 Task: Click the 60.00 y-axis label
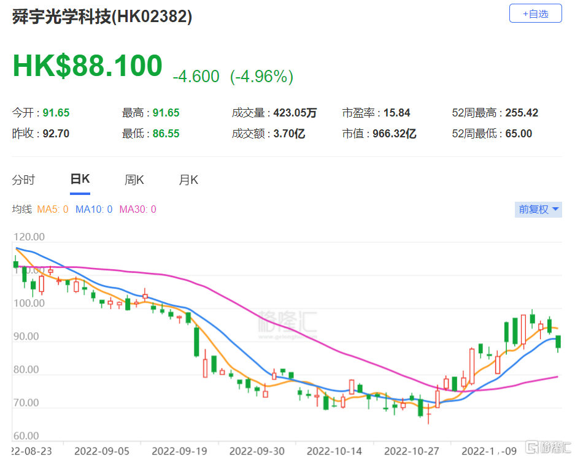point(26,436)
